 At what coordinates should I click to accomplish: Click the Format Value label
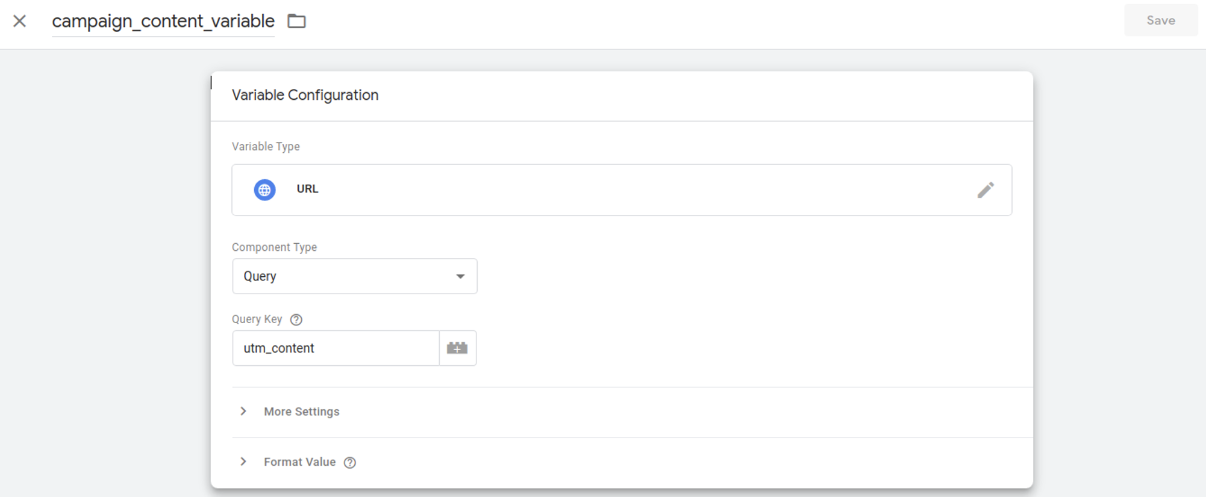click(299, 462)
